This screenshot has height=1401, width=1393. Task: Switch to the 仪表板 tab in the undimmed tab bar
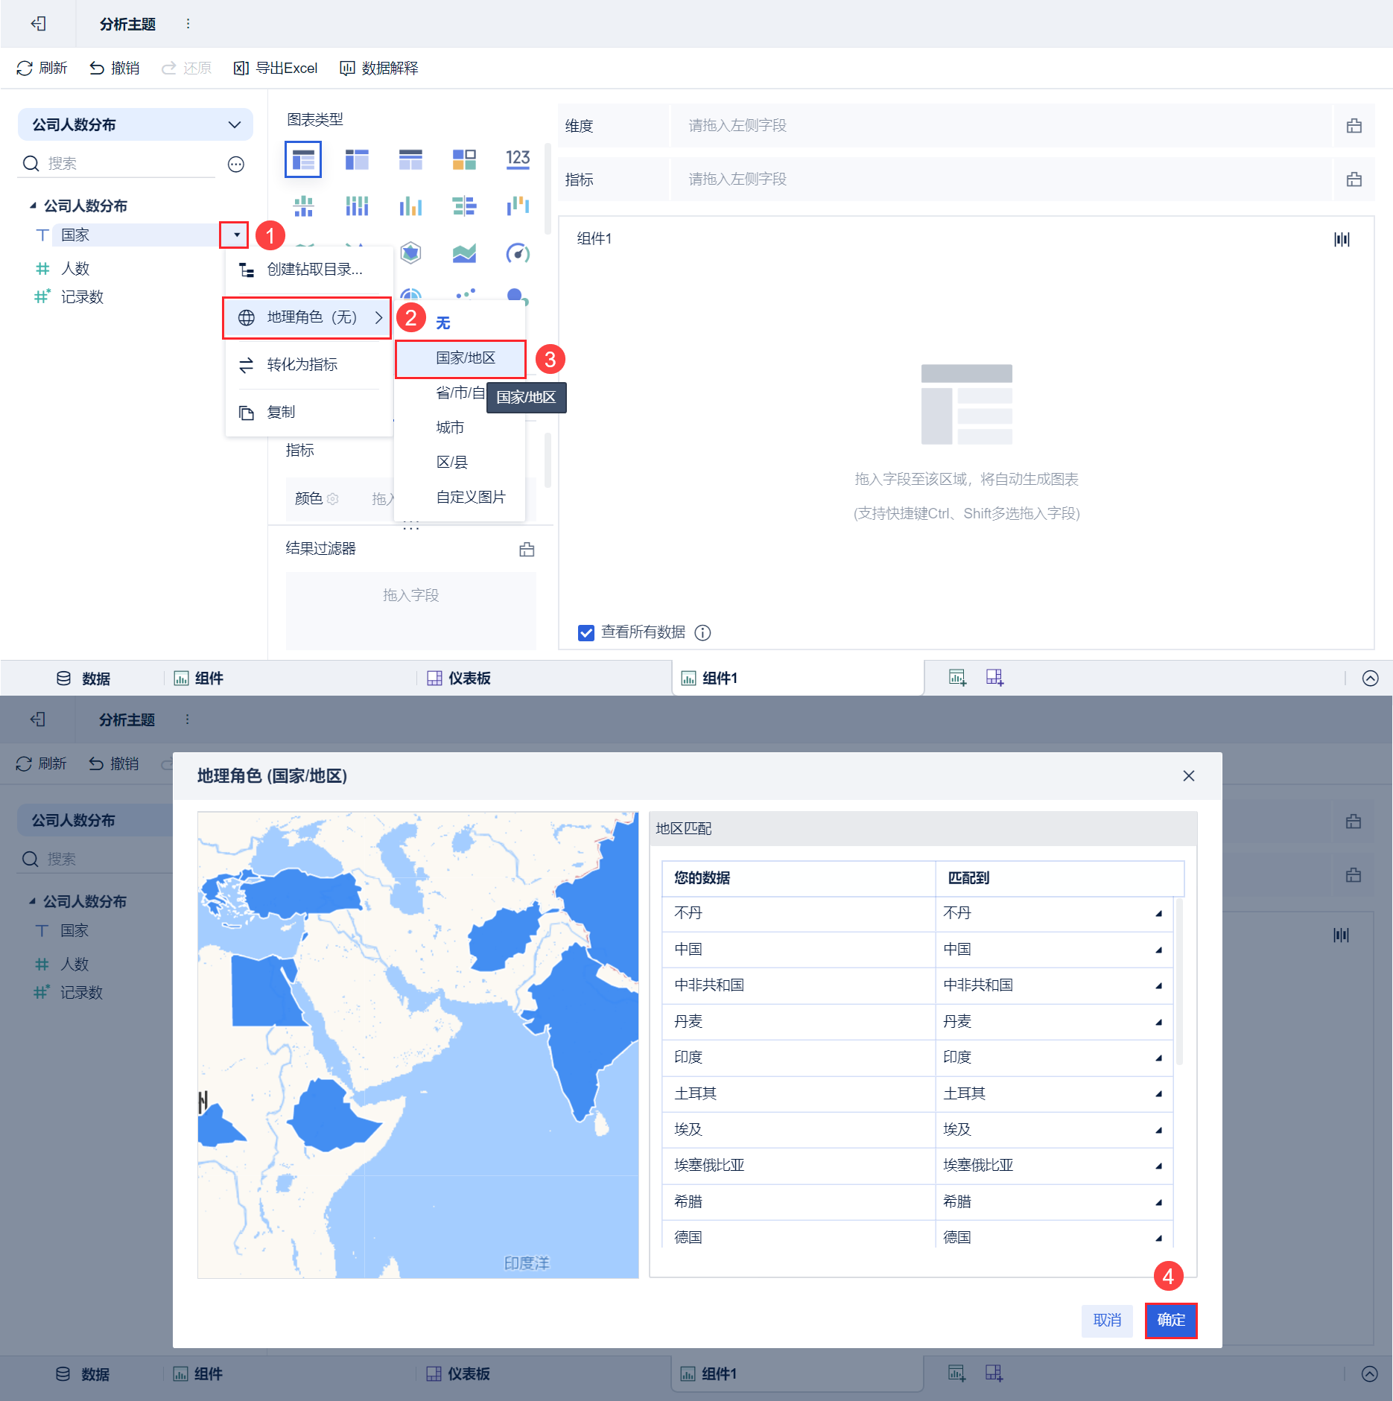click(x=459, y=678)
